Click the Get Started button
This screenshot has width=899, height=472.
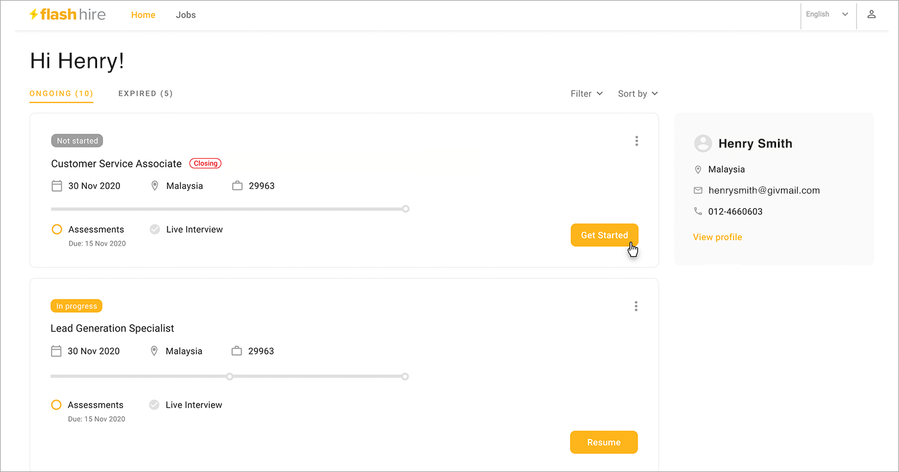tap(604, 235)
